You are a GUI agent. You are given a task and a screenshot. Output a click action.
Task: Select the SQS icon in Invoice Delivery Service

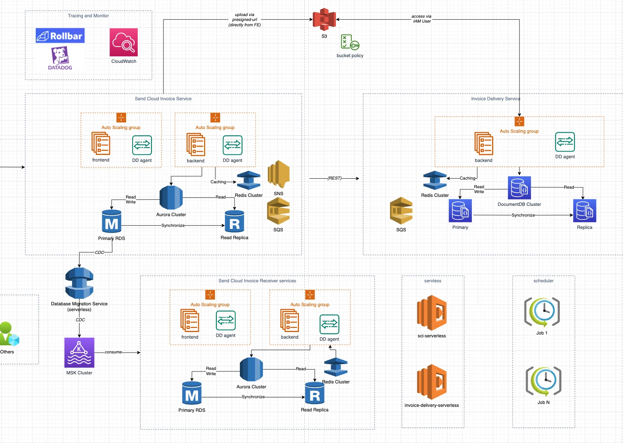tap(401, 211)
